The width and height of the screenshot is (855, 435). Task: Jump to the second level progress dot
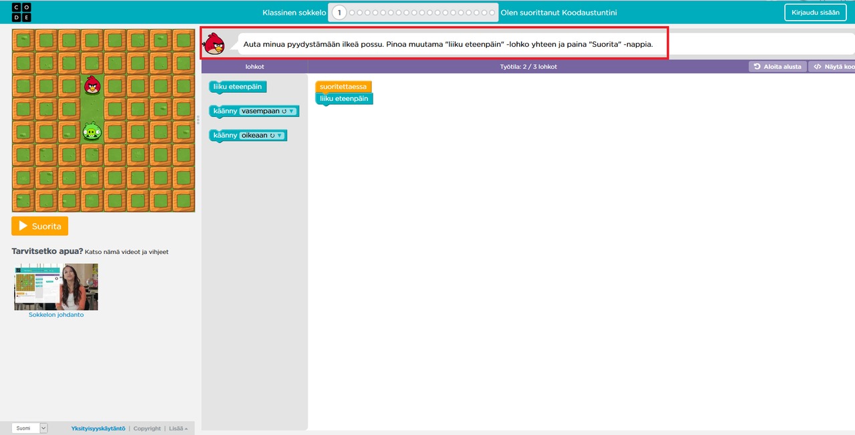[352, 12]
